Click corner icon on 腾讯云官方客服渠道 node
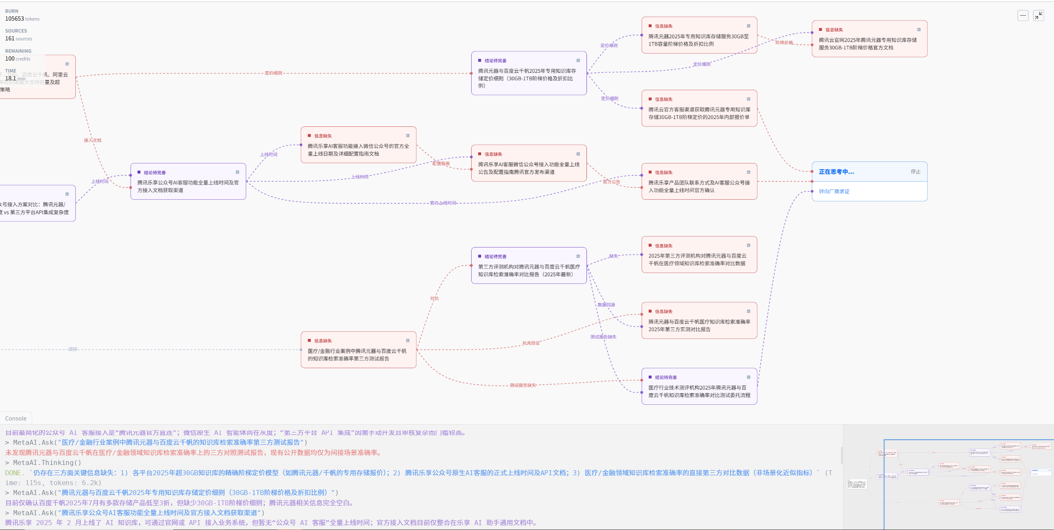Screen dimensions: 1054x530 [x=748, y=99]
